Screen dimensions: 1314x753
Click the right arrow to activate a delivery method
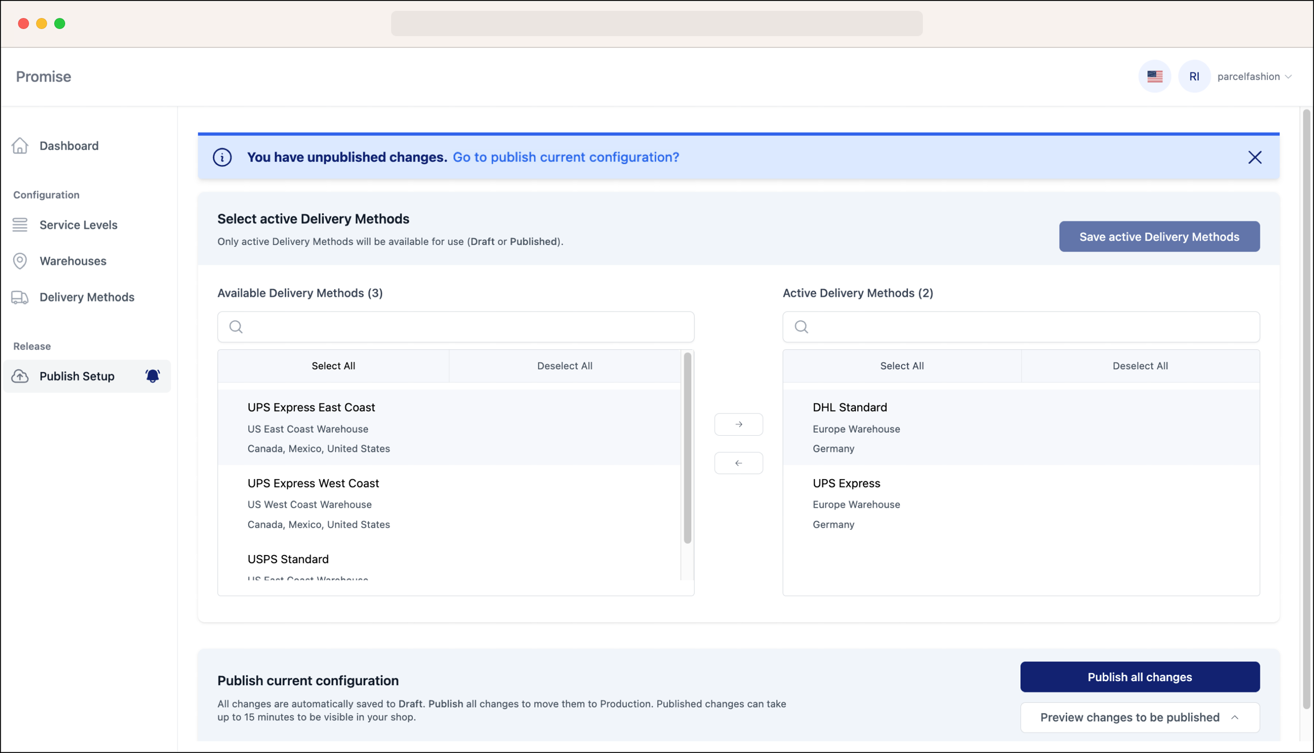coord(738,424)
